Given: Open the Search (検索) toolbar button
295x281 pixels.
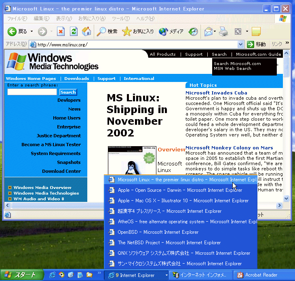Looking at the screenshot, I should point(107,31).
